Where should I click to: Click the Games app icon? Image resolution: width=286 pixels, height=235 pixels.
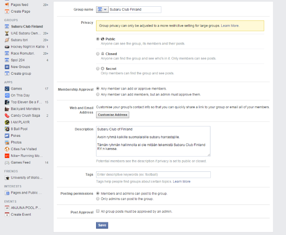point(7,89)
